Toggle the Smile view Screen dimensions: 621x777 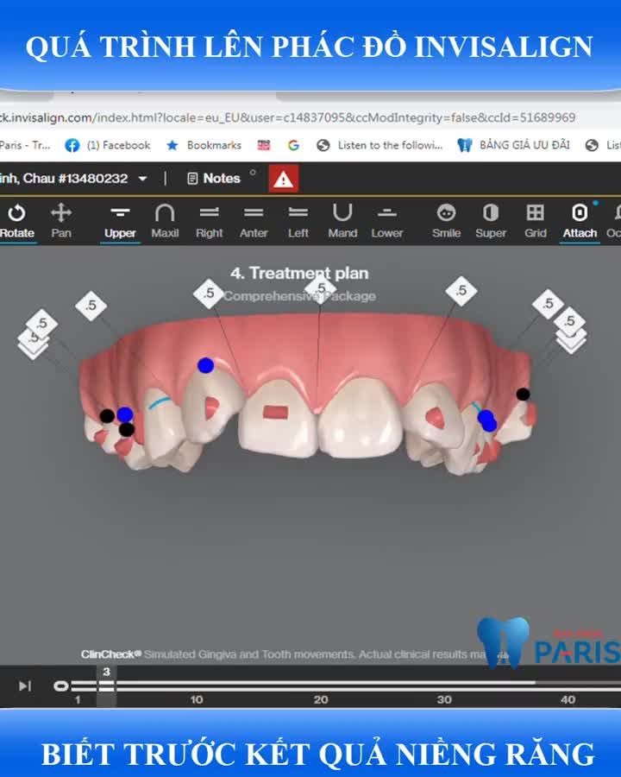tap(446, 221)
